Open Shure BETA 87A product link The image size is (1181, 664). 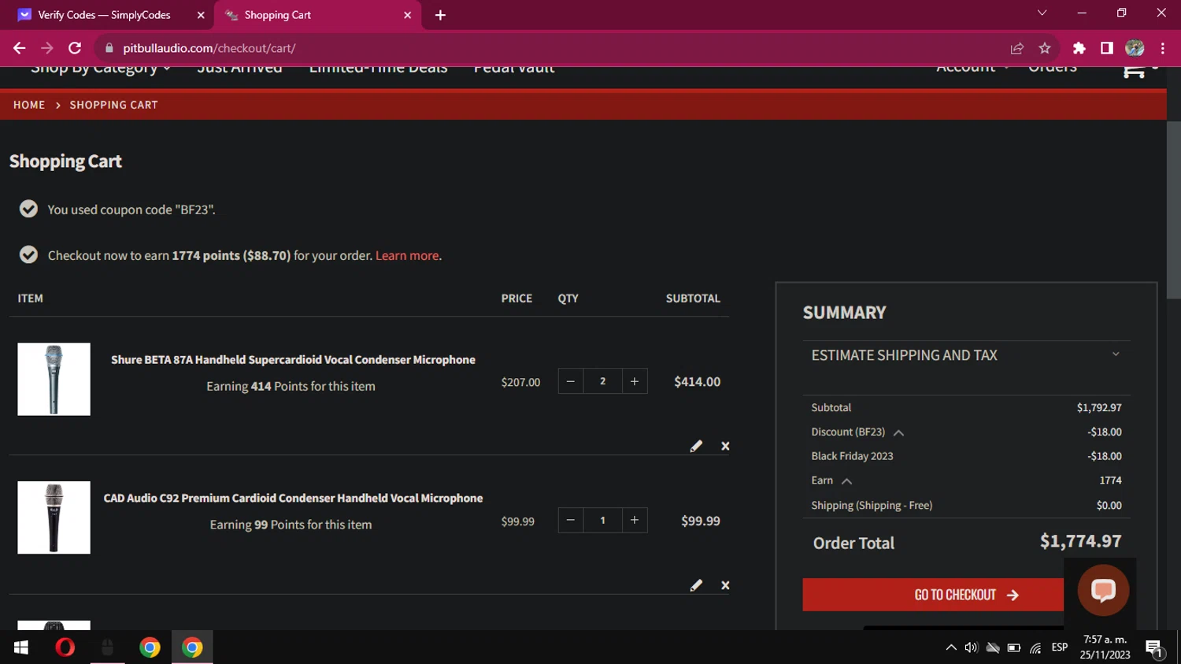[x=293, y=360]
